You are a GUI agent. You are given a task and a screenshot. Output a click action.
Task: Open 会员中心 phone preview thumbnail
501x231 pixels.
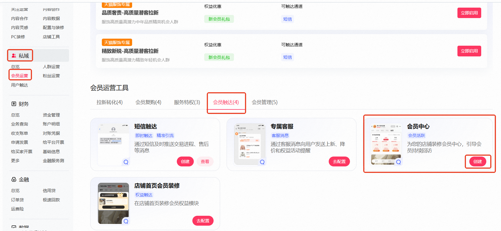tap(386, 144)
